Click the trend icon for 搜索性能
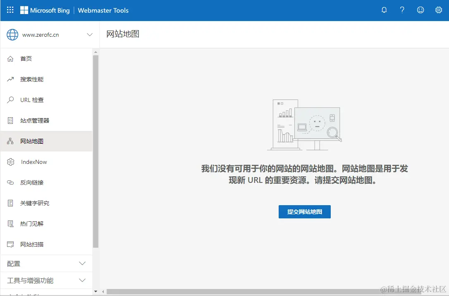 10,79
